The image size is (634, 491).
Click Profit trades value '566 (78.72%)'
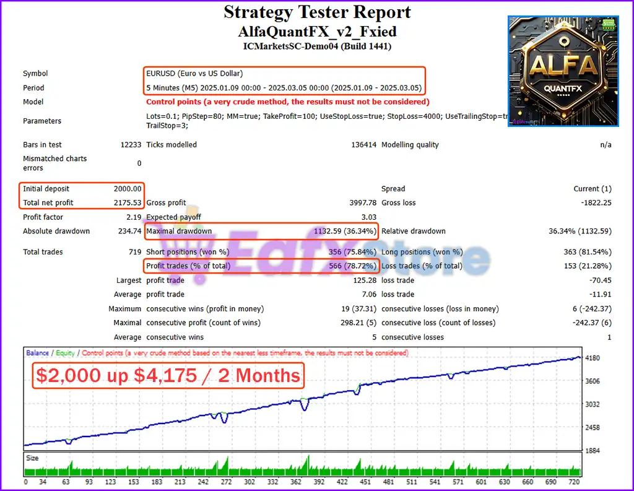click(x=352, y=266)
